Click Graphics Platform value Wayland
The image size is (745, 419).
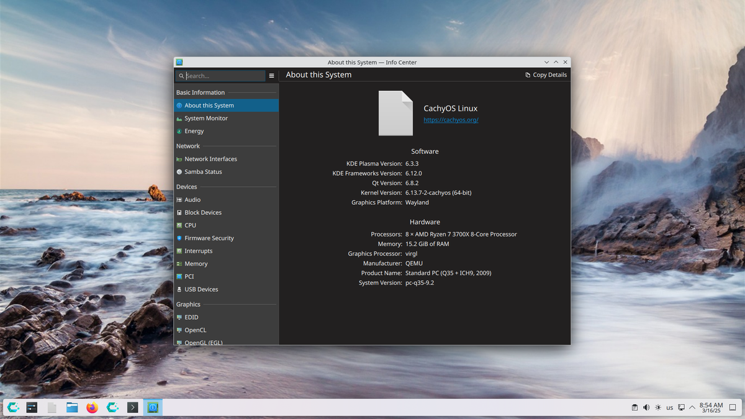[417, 202]
